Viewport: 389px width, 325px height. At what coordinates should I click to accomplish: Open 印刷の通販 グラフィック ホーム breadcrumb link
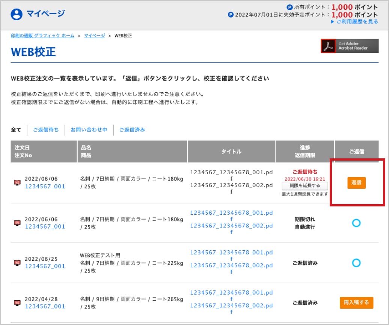point(42,36)
